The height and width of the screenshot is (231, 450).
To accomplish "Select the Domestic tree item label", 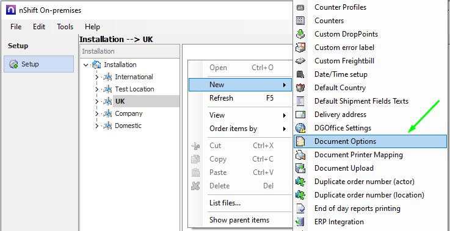I will pos(128,126).
